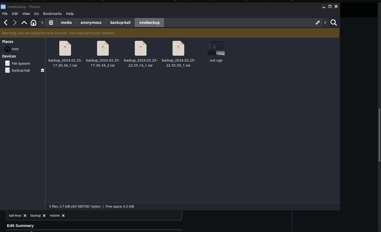Click the label backup_2024.02.25-22.55.50_1.tar
The width and height of the screenshot is (381, 232).
click(178, 63)
